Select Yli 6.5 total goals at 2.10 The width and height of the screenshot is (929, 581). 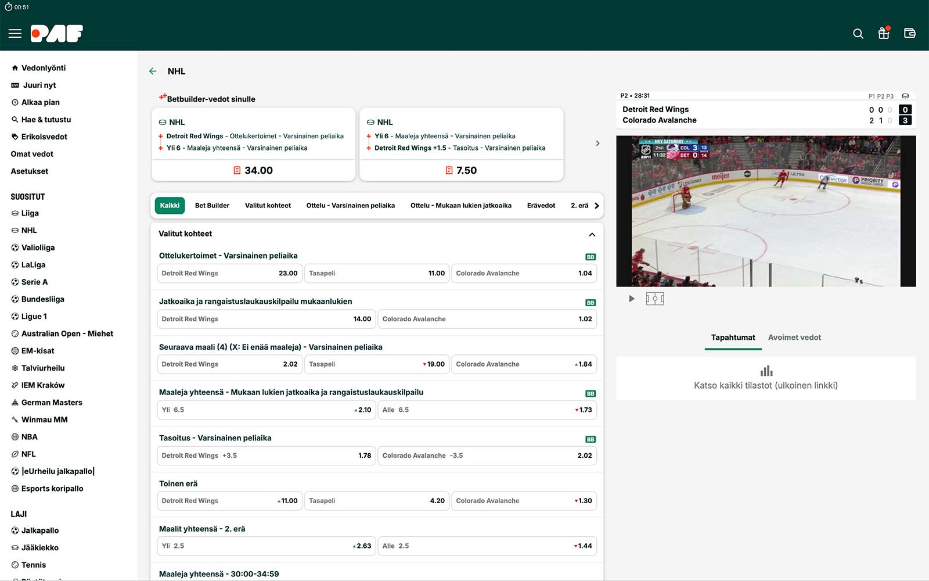click(x=267, y=410)
